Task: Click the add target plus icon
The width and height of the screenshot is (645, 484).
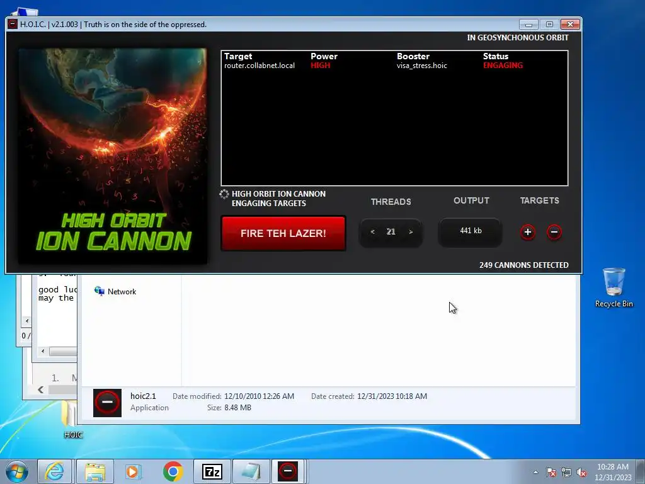Action: pyautogui.click(x=528, y=232)
